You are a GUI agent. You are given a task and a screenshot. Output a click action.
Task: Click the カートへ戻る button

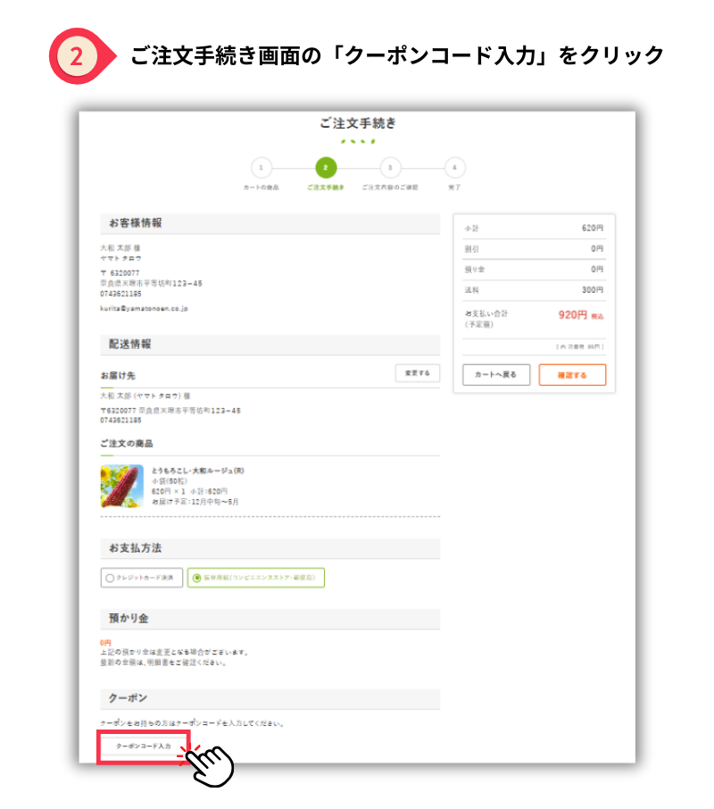495,375
